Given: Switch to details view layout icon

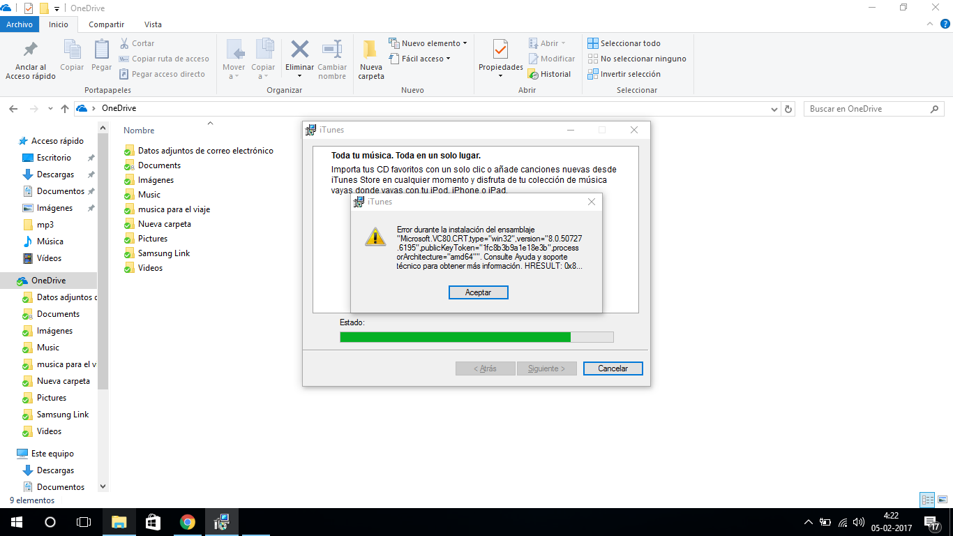Looking at the screenshot, I should [x=927, y=500].
